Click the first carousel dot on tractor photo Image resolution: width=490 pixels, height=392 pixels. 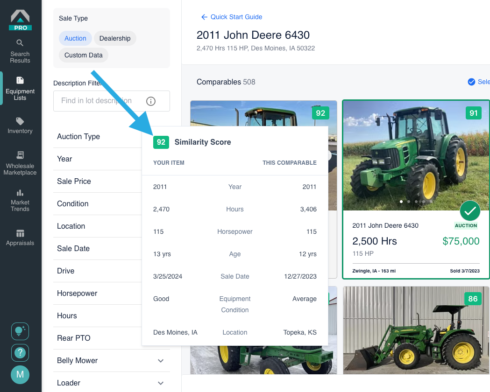tap(401, 202)
